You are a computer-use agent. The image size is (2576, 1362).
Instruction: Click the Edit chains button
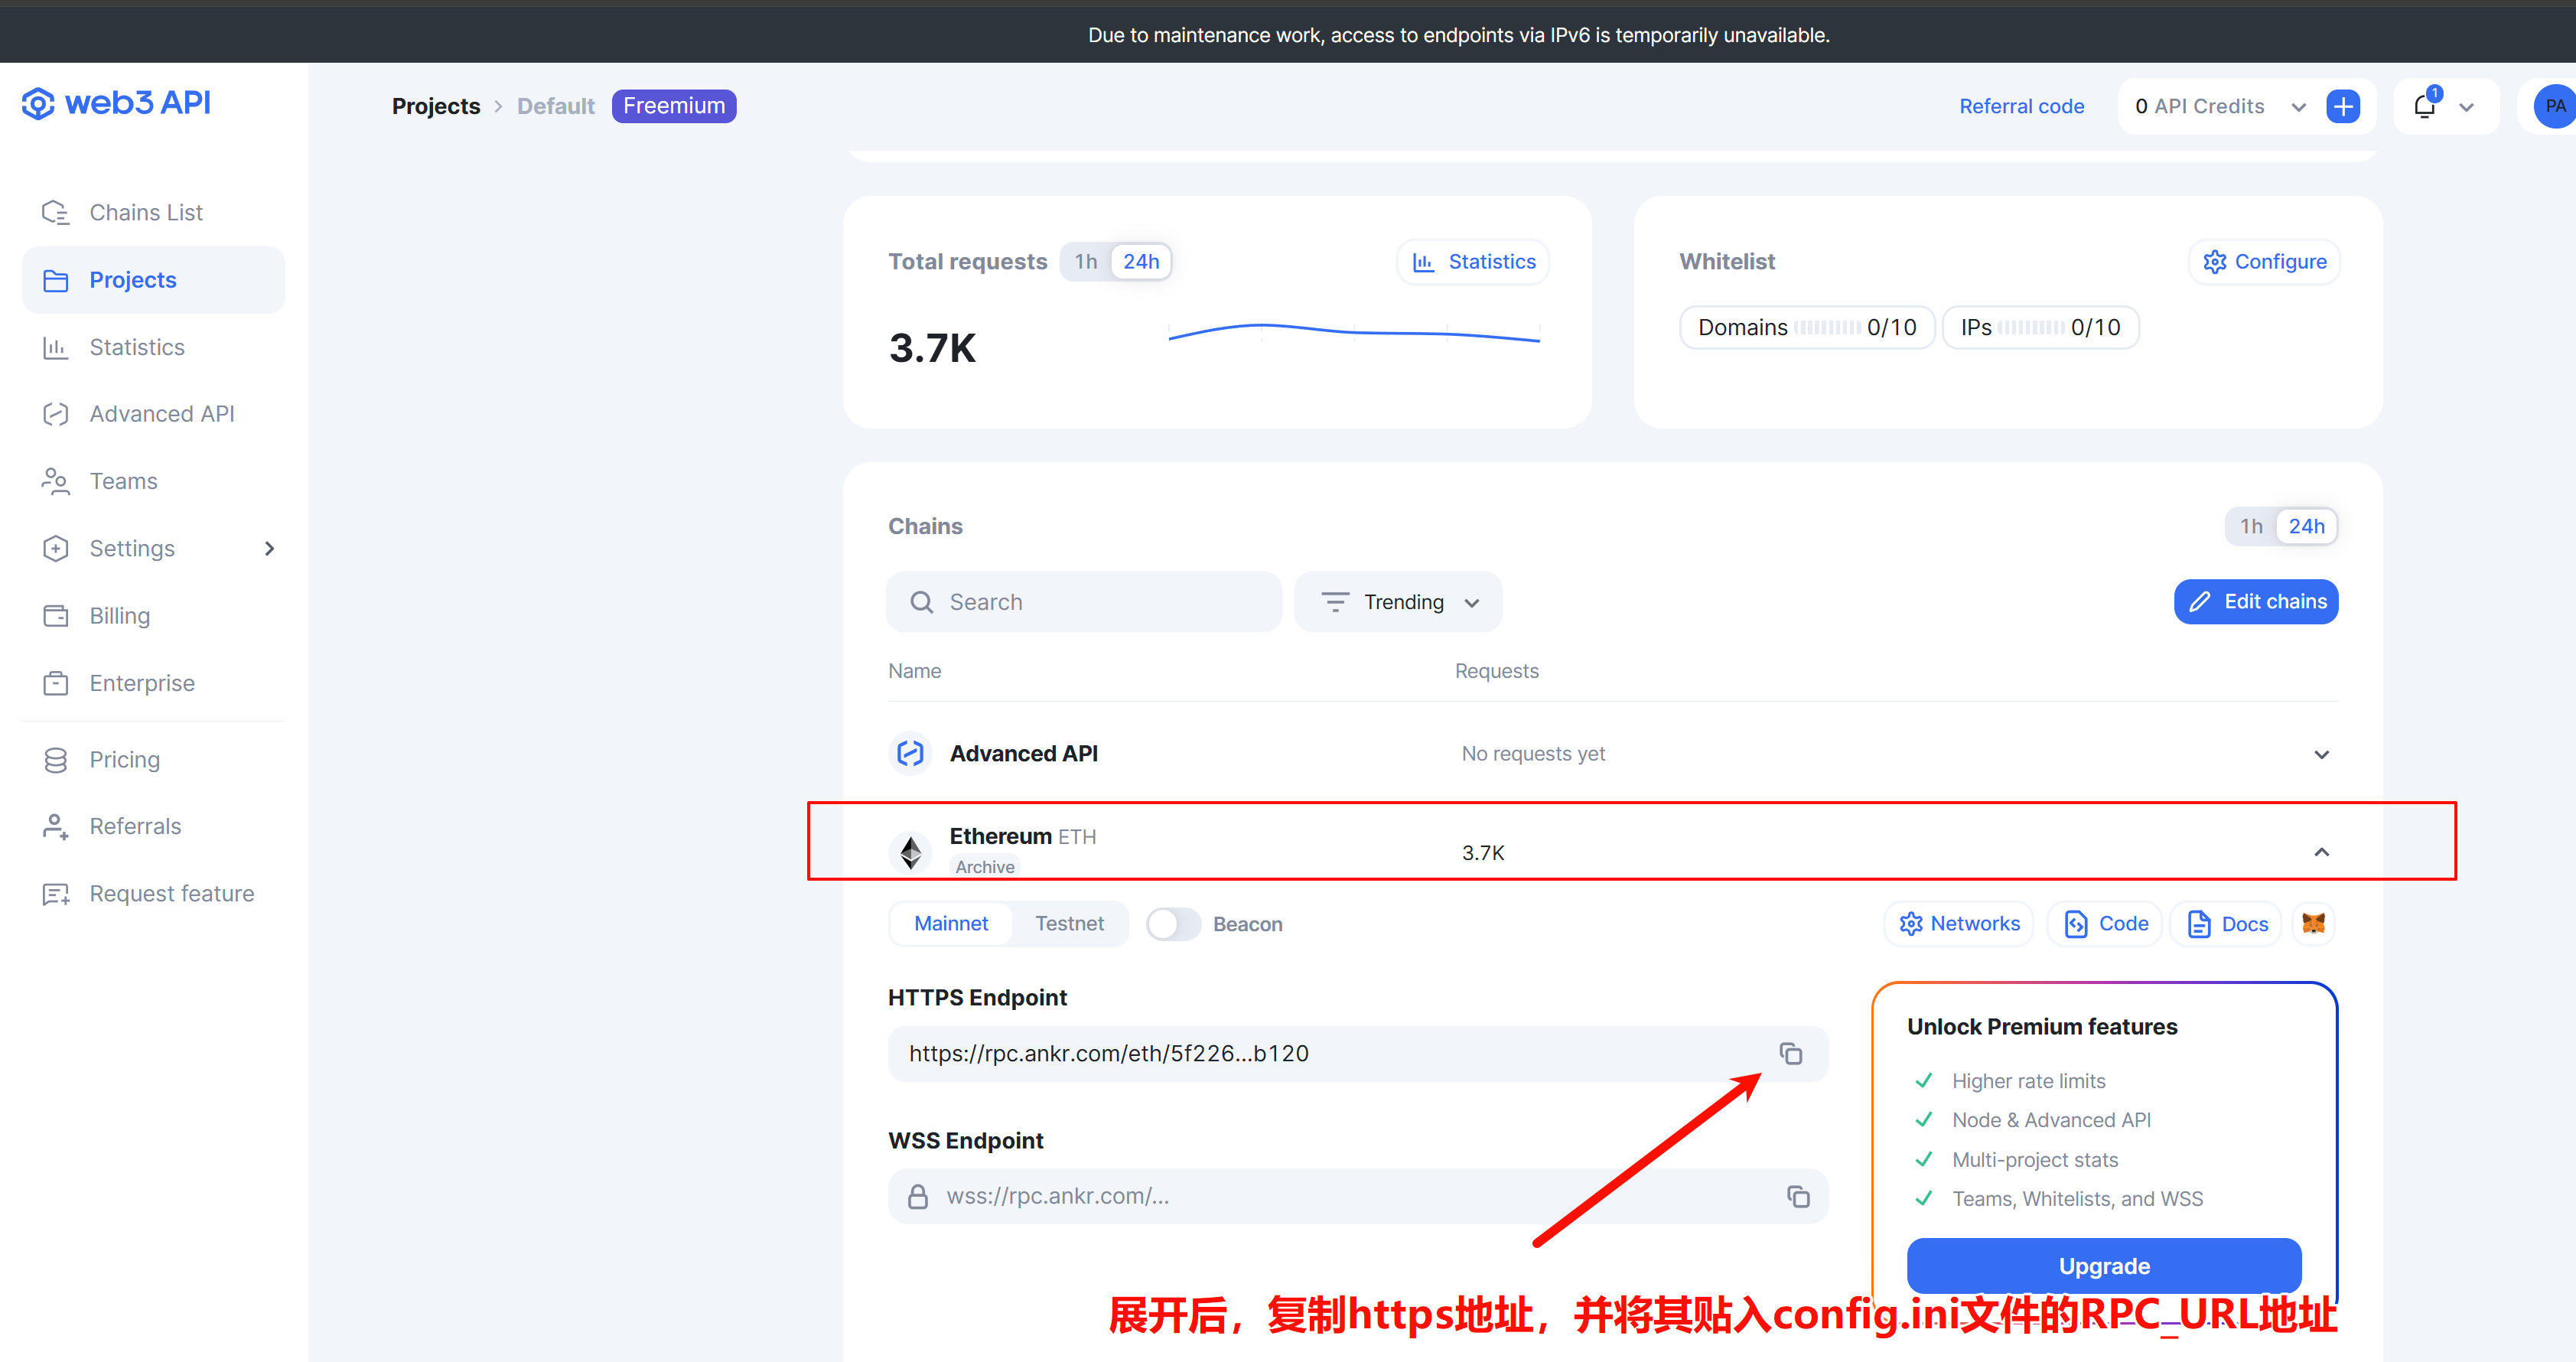point(2256,602)
